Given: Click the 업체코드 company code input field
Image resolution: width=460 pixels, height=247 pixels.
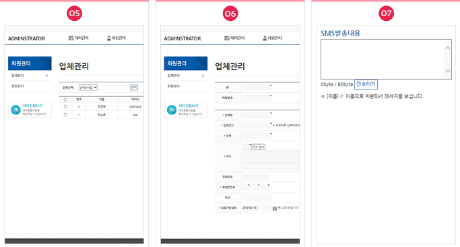Looking at the screenshot, I should coord(257,125).
